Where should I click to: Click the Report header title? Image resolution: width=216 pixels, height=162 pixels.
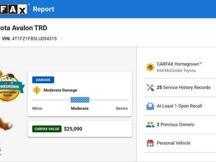tap(43, 9)
